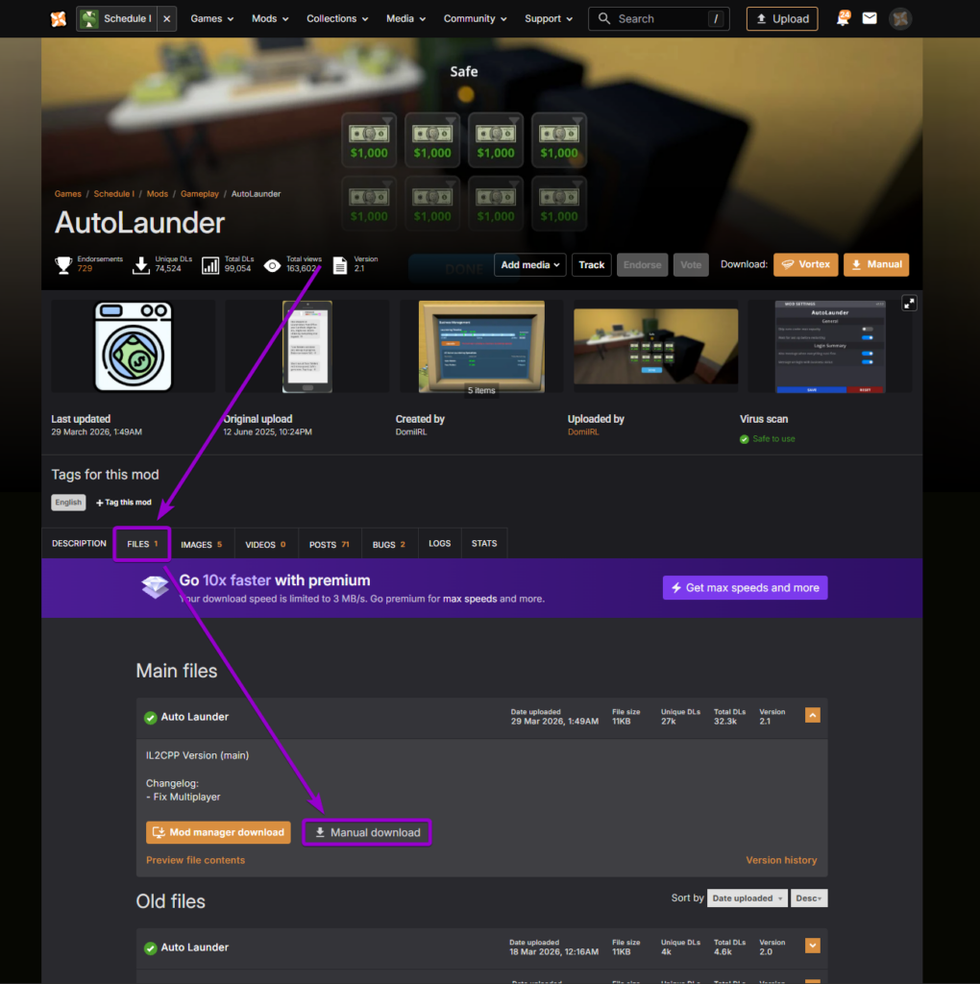
Task: Click the Vote button
Action: point(691,265)
